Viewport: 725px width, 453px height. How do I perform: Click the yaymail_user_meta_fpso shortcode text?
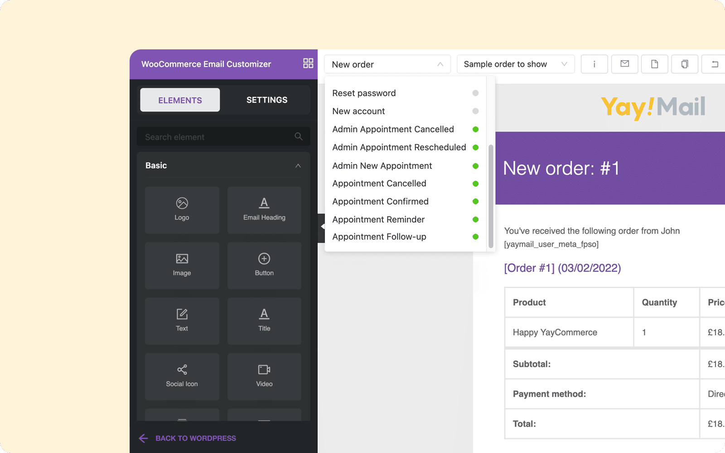(551, 244)
